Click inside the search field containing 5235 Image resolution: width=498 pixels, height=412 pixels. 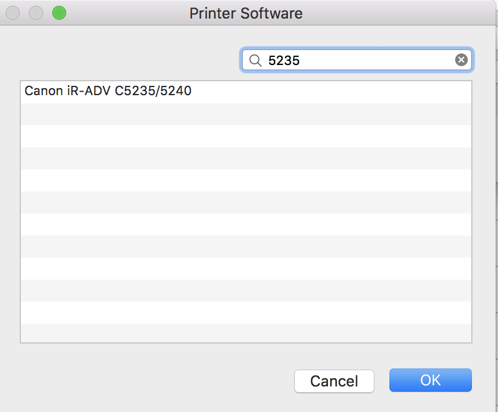[356, 60]
